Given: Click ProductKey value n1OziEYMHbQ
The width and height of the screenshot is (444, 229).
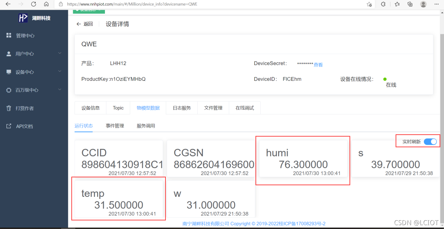Looking at the screenshot, I should click(x=128, y=79).
